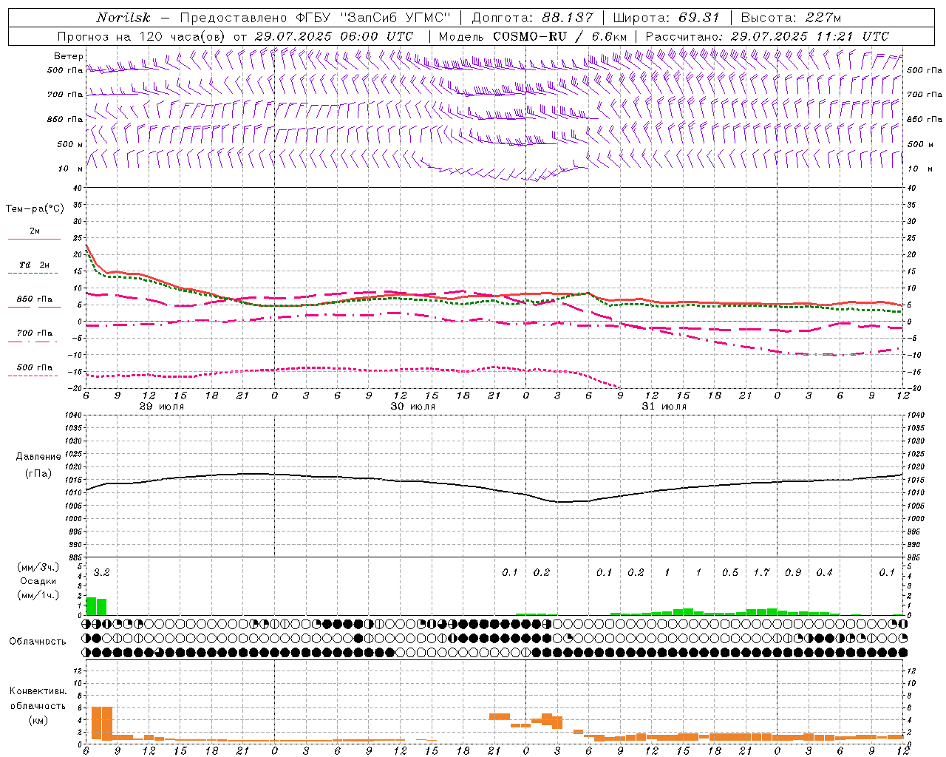Click the 3.2 precipitation total value

[102, 573]
